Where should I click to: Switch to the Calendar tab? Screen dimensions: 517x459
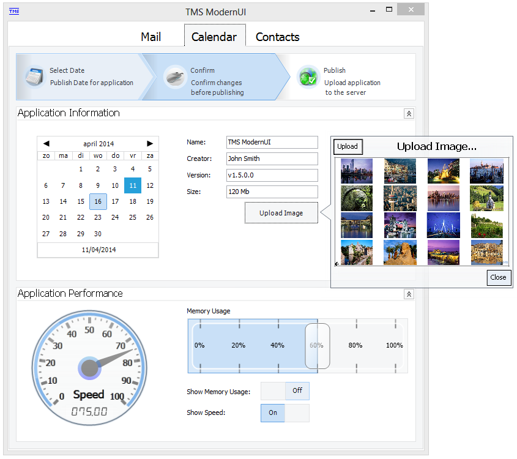click(215, 36)
